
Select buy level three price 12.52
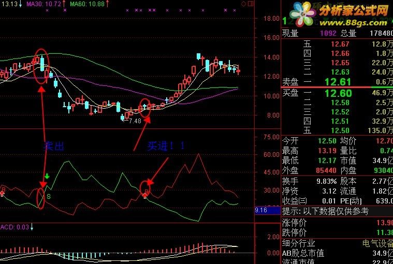click(x=340, y=112)
